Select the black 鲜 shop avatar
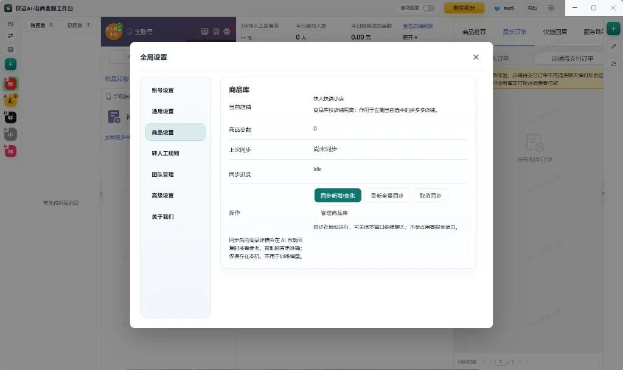 click(x=10, y=117)
